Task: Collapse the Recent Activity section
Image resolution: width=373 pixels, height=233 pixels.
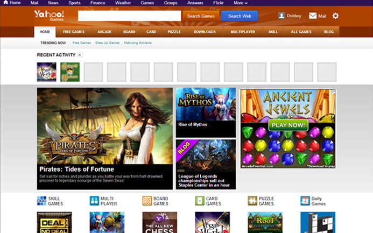Action: (80, 55)
